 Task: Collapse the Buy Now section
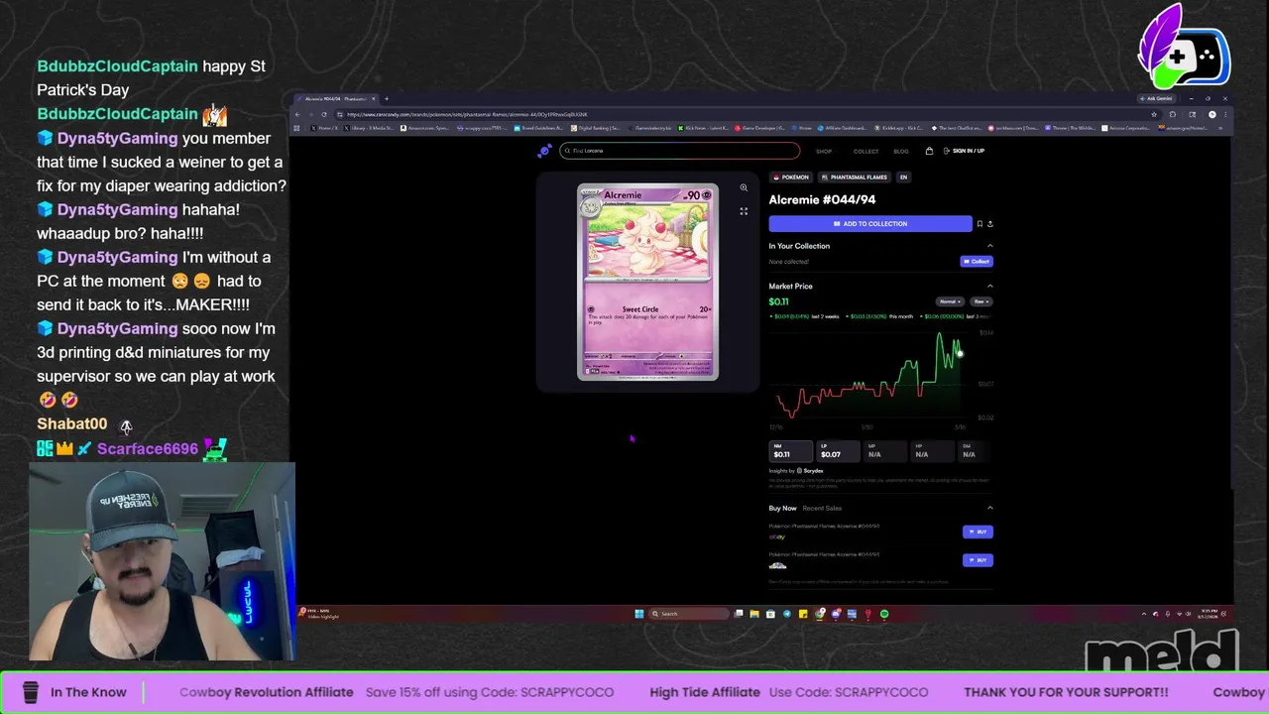click(x=989, y=508)
